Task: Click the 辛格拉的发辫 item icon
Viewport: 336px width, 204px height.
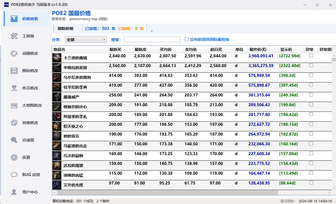Action: [x=57, y=68]
